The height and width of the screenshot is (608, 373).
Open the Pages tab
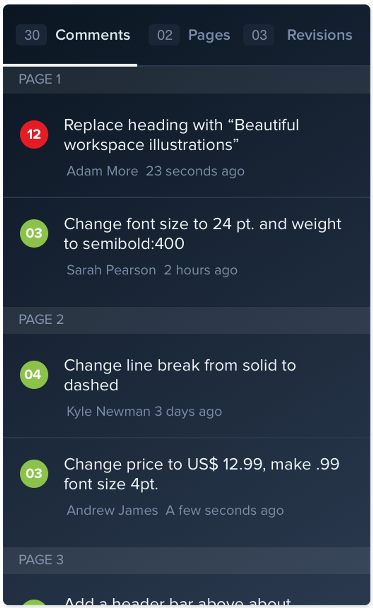[209, 35]
